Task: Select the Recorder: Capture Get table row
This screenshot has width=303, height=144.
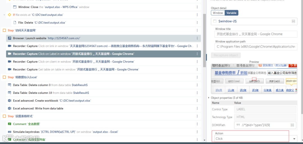Action: pyautogui.click(x=103, y=69)
